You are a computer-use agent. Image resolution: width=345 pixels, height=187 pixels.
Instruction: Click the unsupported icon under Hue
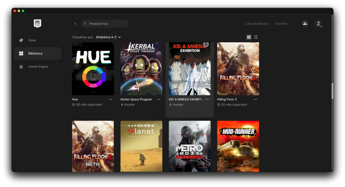click(x=73, y=105)
